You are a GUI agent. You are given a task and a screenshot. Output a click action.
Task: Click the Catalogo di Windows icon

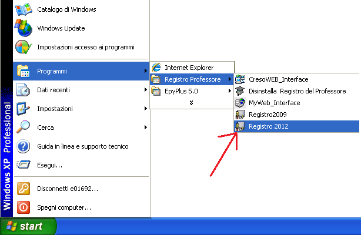click(24, 9)
